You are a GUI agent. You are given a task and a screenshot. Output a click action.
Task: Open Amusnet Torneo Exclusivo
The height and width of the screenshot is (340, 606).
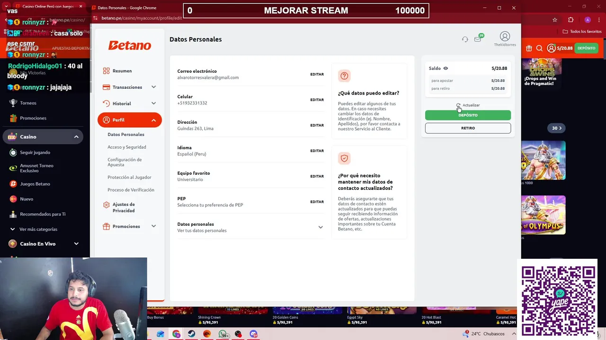[36, 168]
